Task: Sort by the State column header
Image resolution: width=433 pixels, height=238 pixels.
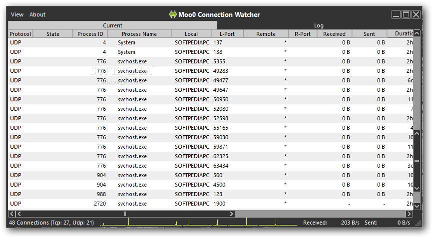Action: [53, 34]
